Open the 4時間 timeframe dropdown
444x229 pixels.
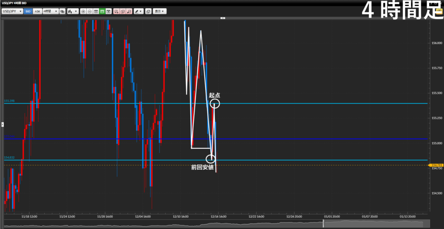click(x=50, y=11)
